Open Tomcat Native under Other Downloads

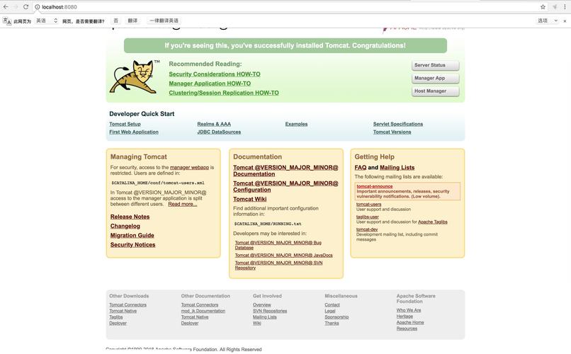(123, 311)
